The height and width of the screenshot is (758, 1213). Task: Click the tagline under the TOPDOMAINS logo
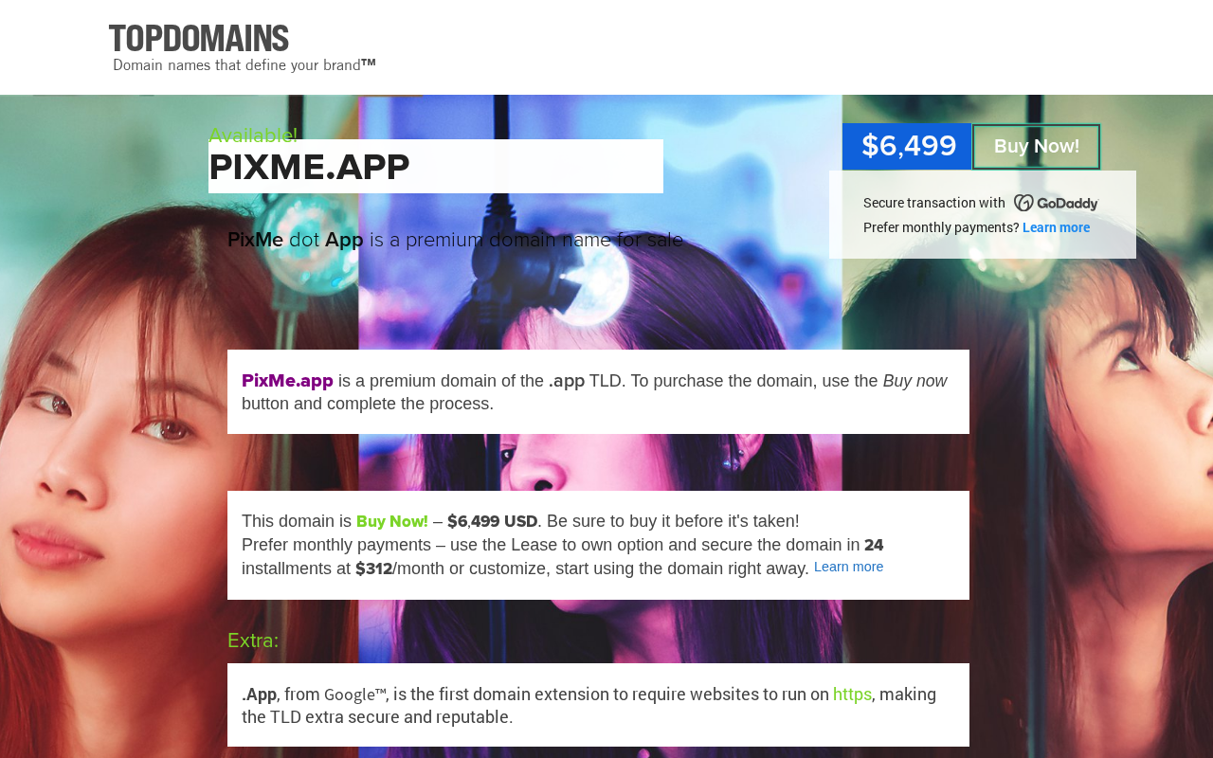tap(244, 65)
